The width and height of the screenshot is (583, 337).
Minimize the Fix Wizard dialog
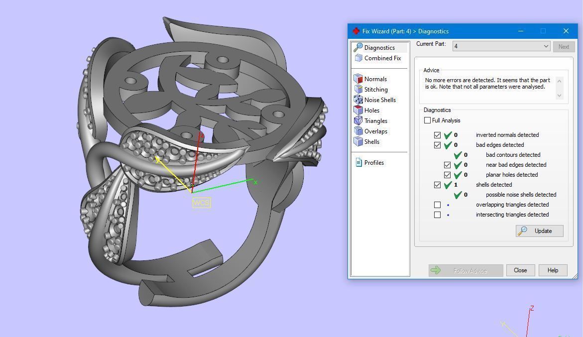pos(521,31)
